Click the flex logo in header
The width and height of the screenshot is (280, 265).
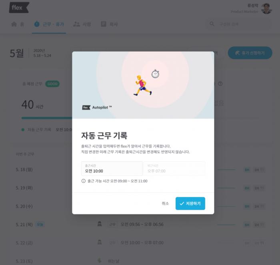click(19, 8)
